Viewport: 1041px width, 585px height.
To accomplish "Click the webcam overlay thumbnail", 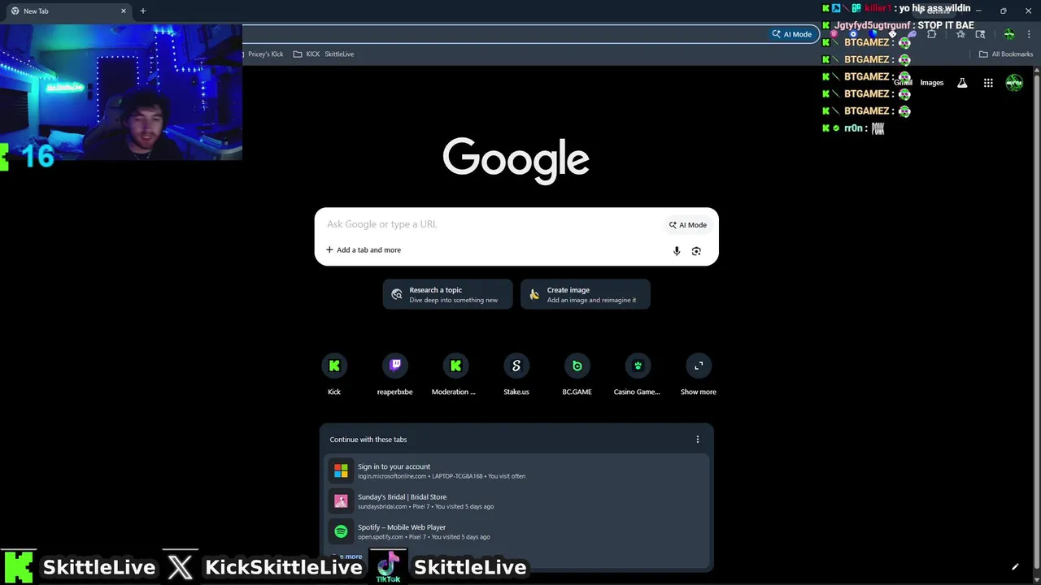I will [121, 92].
